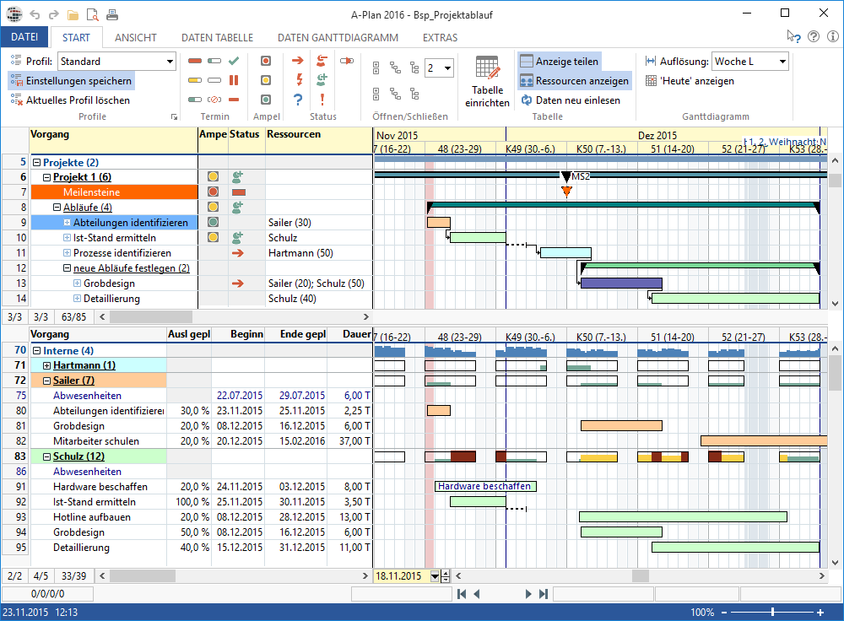The width and height of the screenshot is (844, 621).
Task: Click the MS2 milestone marker in the Gantt
Action: (566, 176)
